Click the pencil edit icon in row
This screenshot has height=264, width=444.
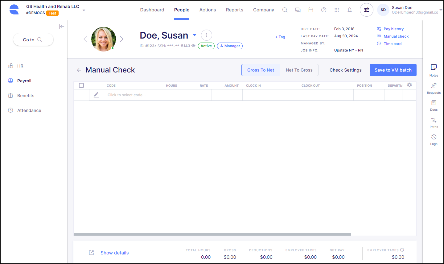pyautogui.click(x=96, y=95)
